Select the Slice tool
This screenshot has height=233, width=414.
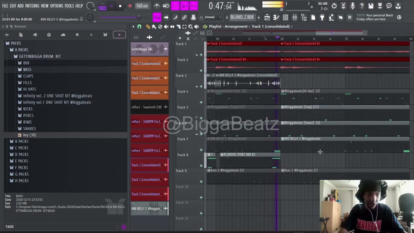(178, 27)
